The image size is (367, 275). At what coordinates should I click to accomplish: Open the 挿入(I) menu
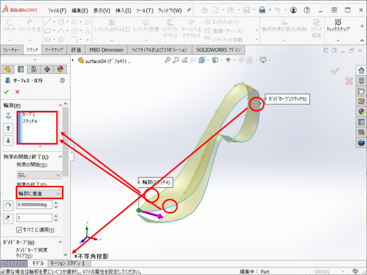click(x=123, y=10)
